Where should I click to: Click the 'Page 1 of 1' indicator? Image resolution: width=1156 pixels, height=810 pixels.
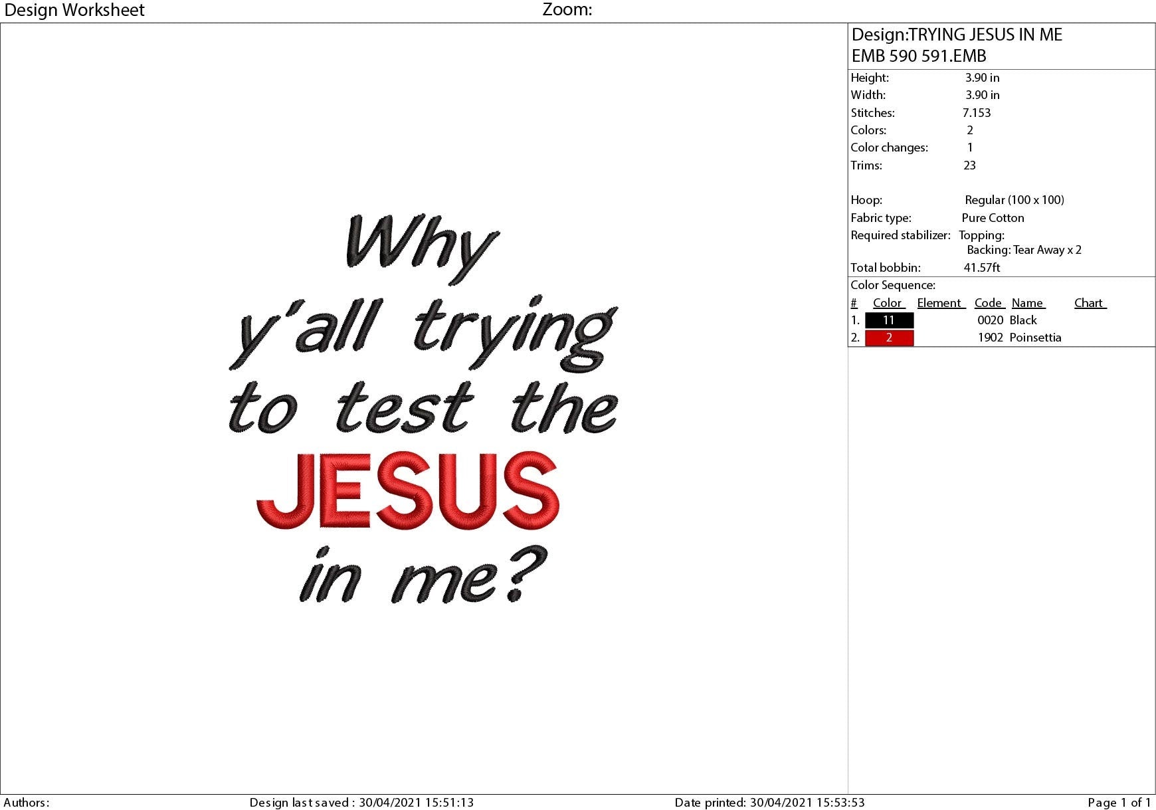coord(1119,803)
